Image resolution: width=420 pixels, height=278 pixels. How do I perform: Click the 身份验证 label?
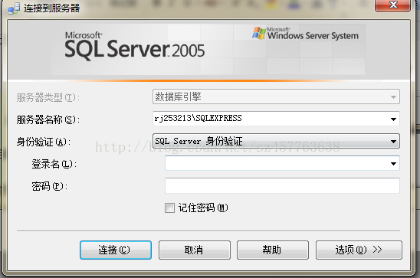(x=44, y=142)
